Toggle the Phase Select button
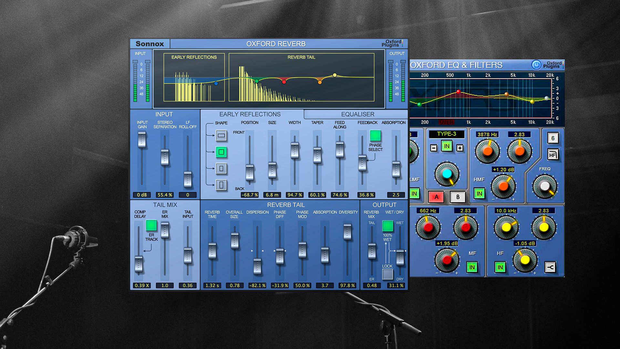The image size is (620, 349). click(375, 135)
